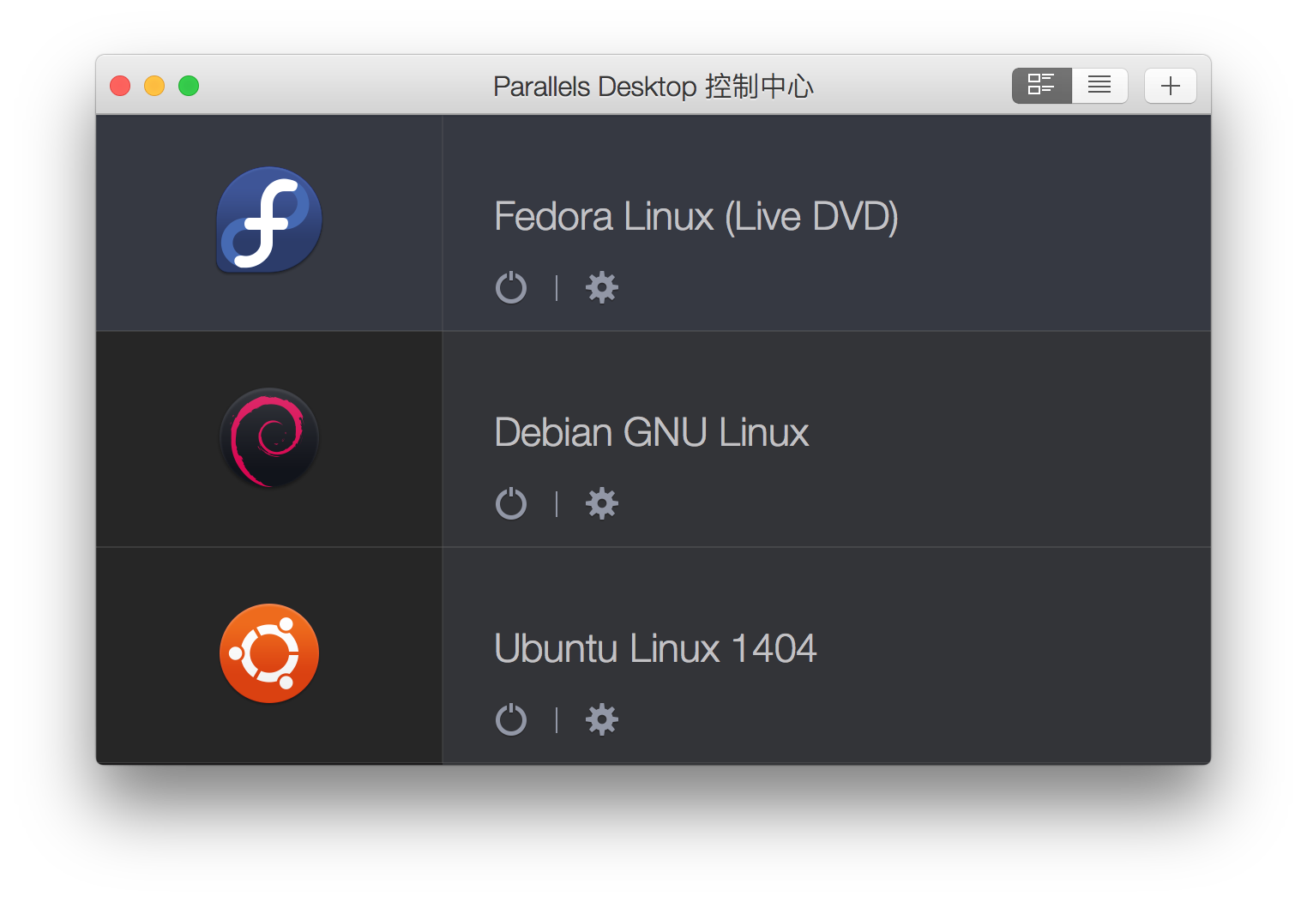Open the settings gear for Debian GNU Linux
1307x902 pixels.
(602, 503)
